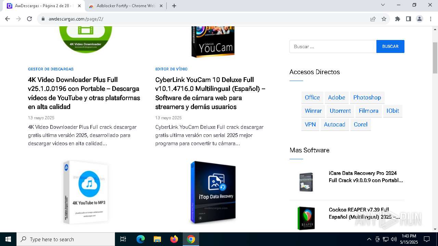Open Windows Start menu
Viewport: 438px width, 246px height.
point(8,239)
